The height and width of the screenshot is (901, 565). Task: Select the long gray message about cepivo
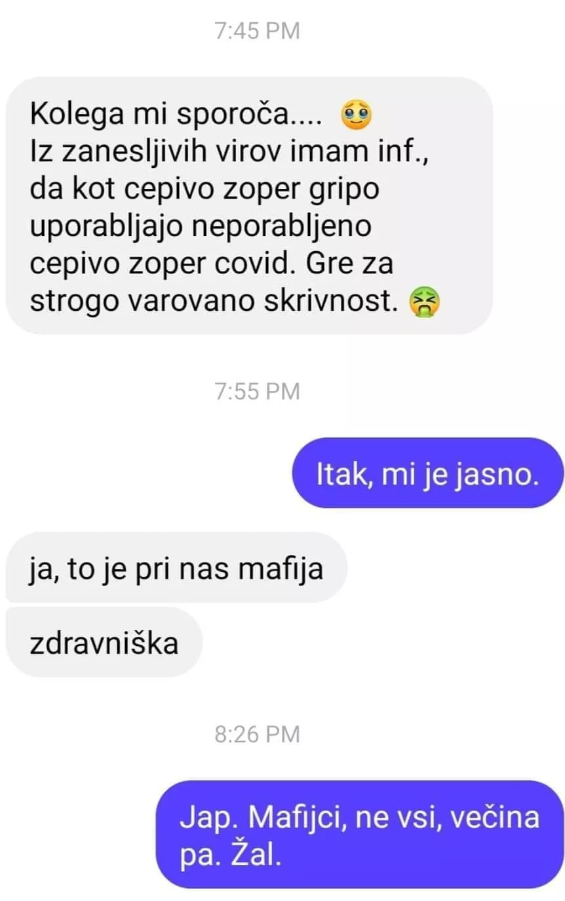249,206
